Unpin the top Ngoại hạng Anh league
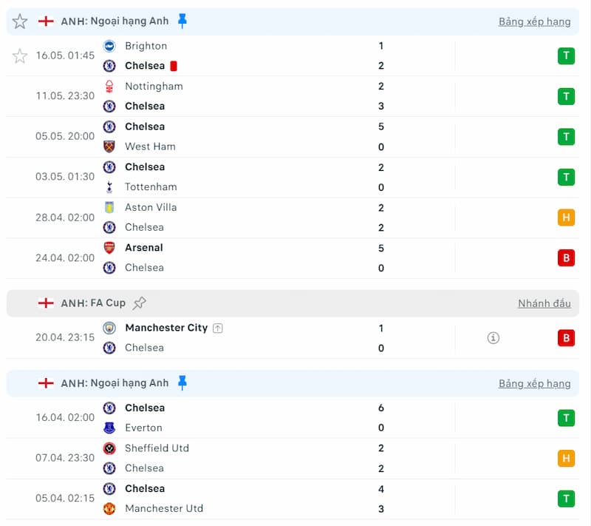Viewport: 591px width, 526px height. click(182, 21)
